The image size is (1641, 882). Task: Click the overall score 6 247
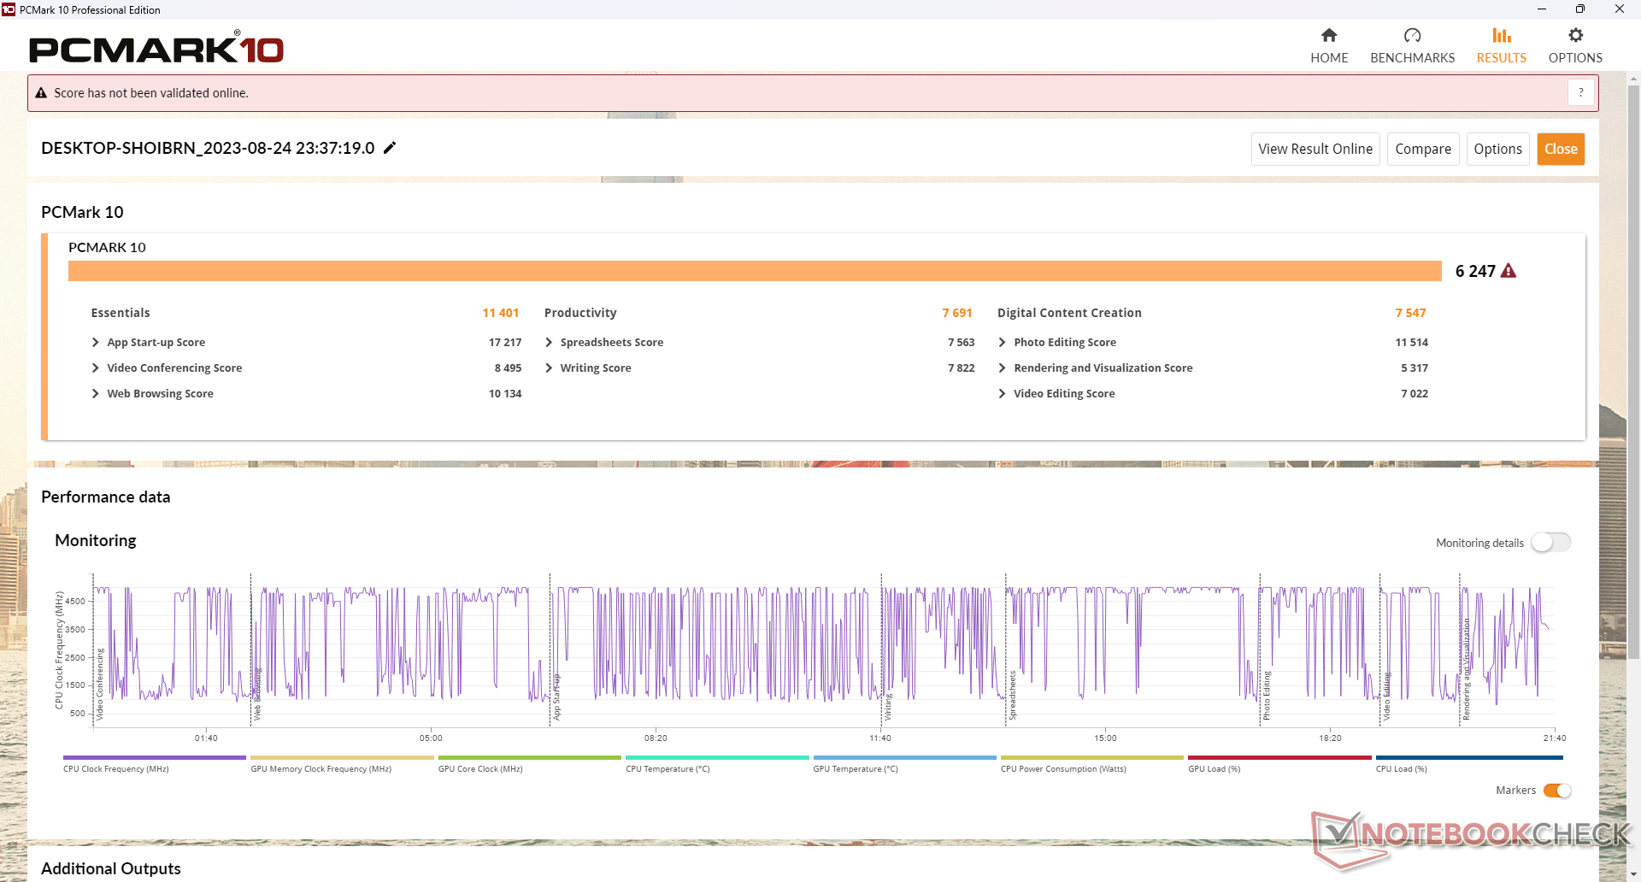1475,271
